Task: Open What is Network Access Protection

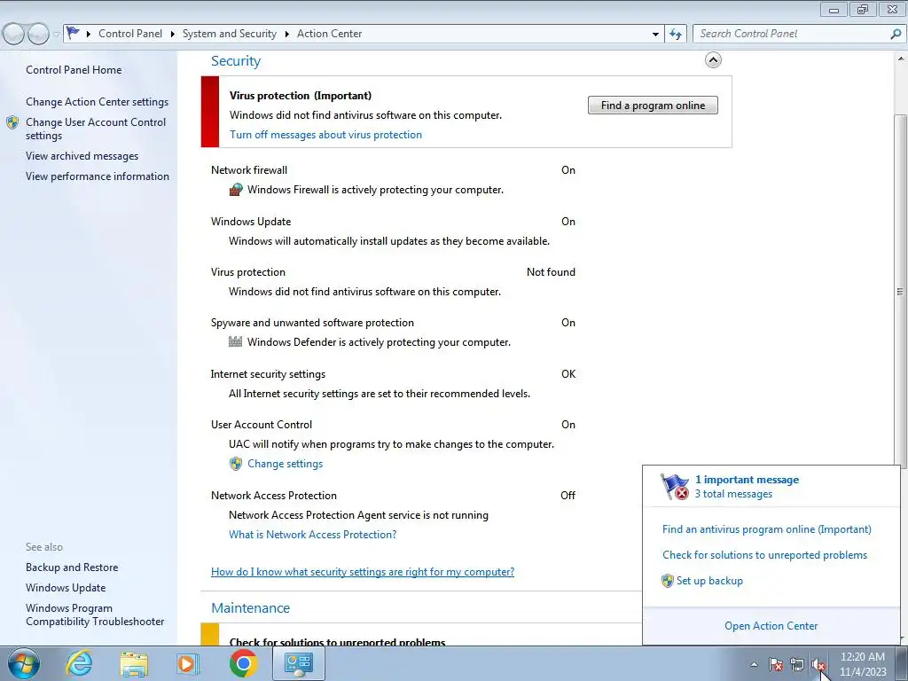Action: (313, 534)
